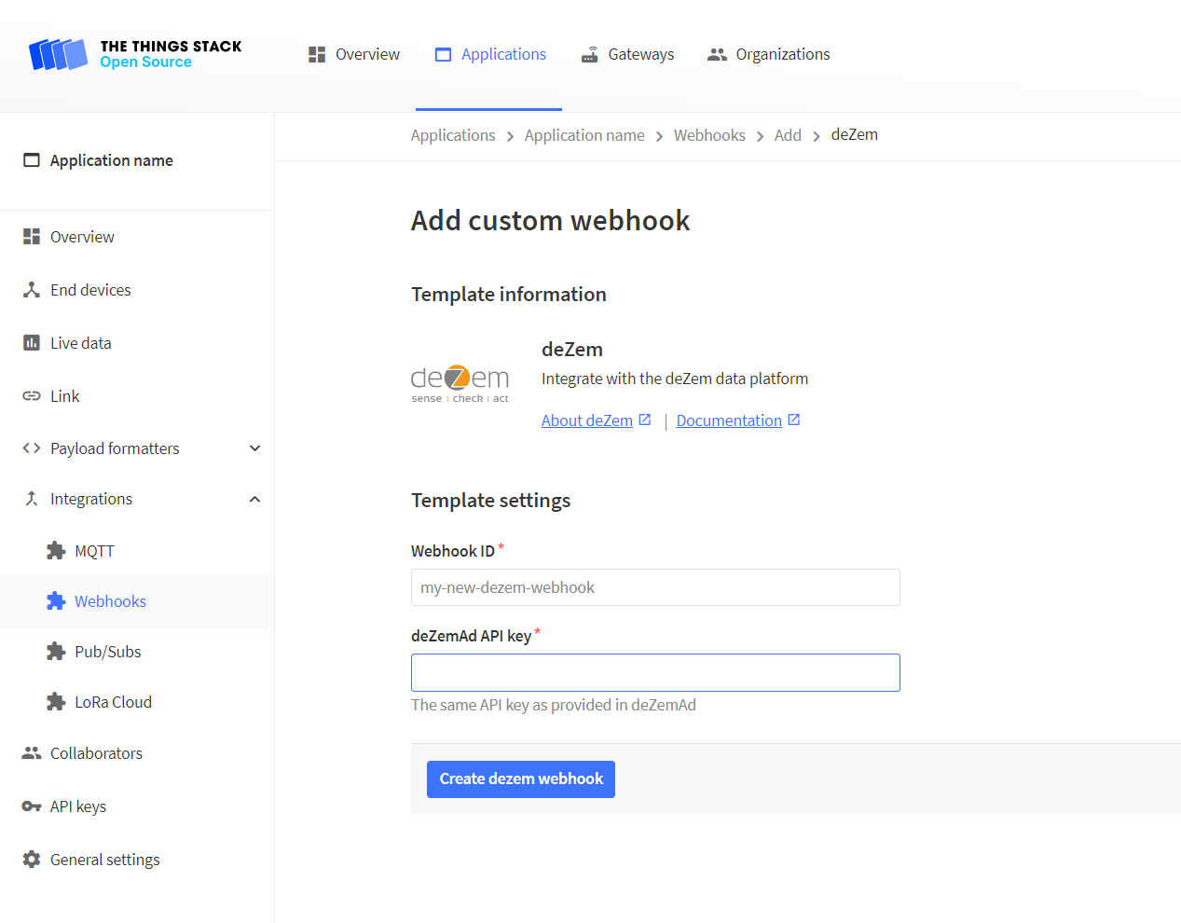Open the Collaborators section
The image size is (1181, 923).
pos(96,752)
